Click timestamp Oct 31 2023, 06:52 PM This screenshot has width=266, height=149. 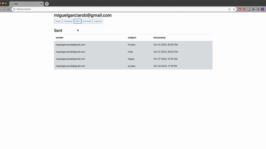pos(165,52)
